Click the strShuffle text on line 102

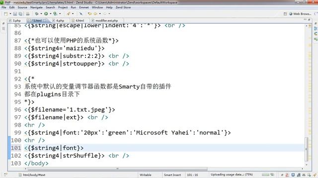80,156
